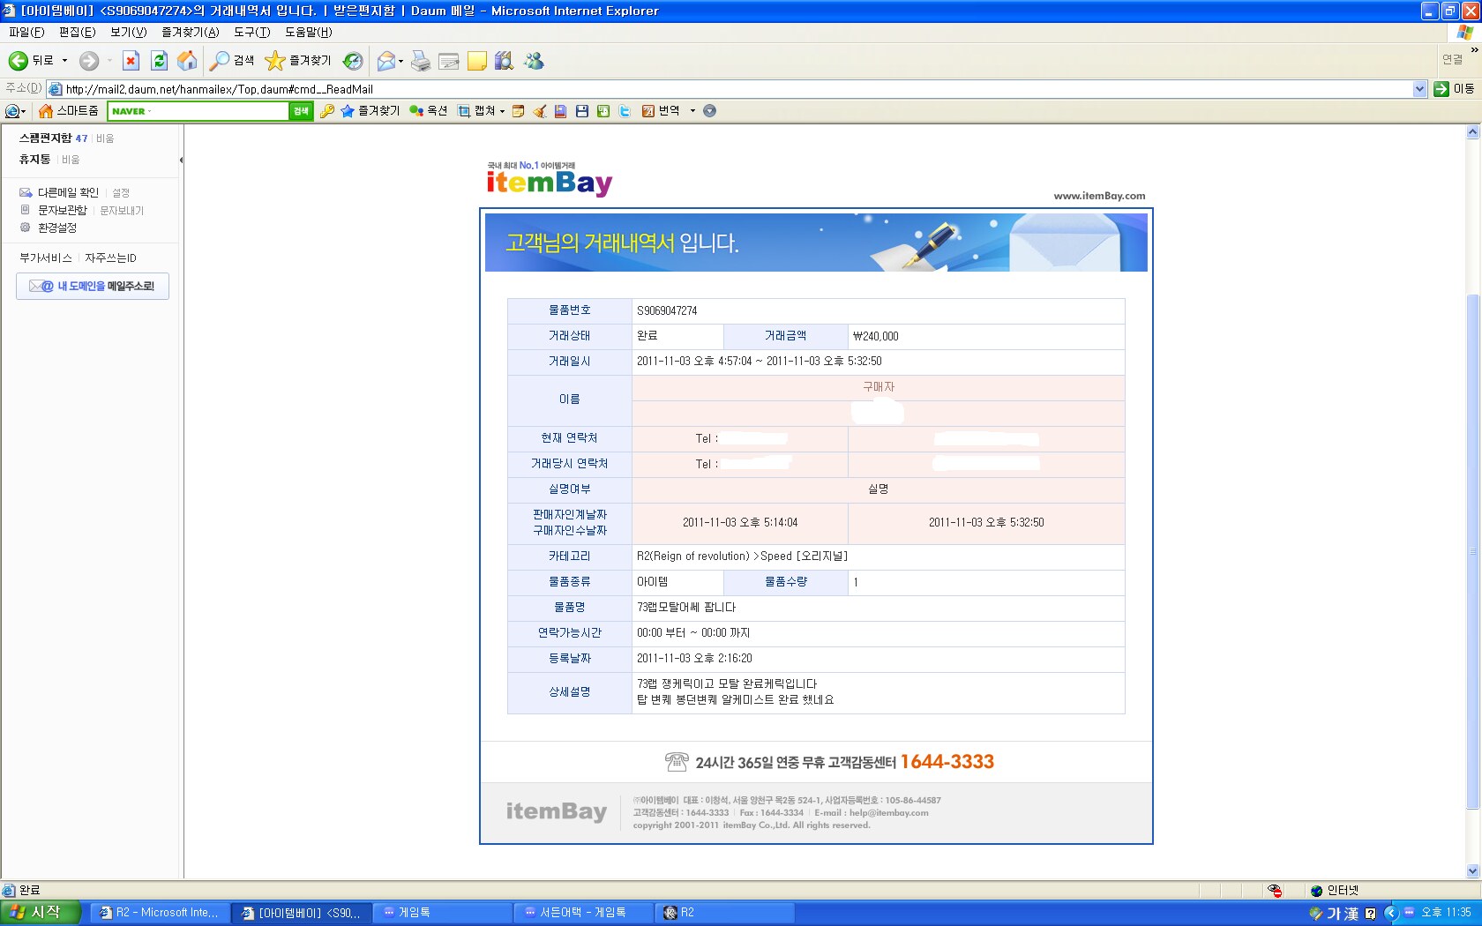
Task: Click the Twitter icon in Naver toolbar
Action: pos(625,111)
